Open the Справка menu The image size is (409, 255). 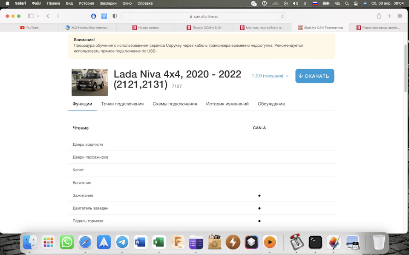click(x=145, y=3)
